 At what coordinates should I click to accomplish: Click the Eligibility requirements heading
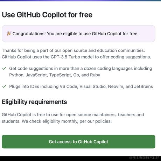[34, 102]
